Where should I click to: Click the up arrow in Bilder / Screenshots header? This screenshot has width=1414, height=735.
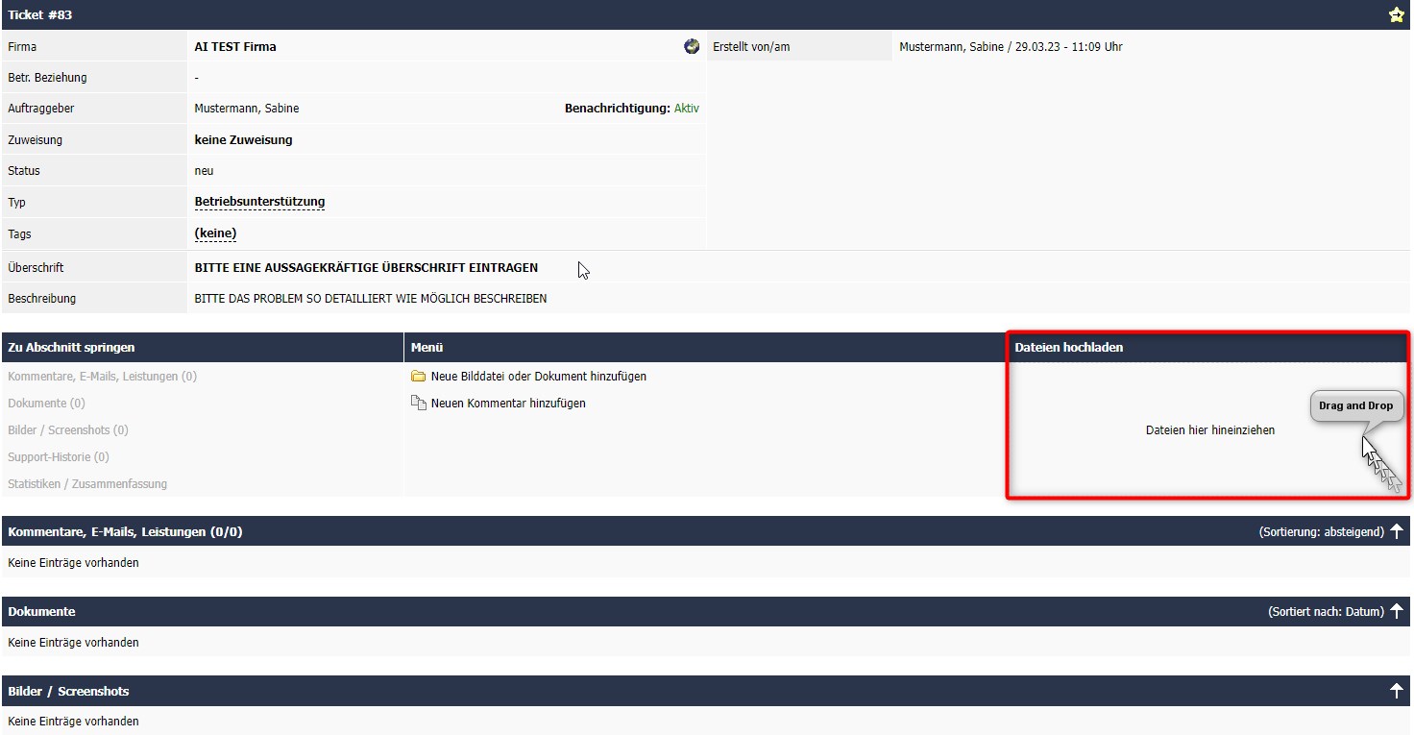1397,691
